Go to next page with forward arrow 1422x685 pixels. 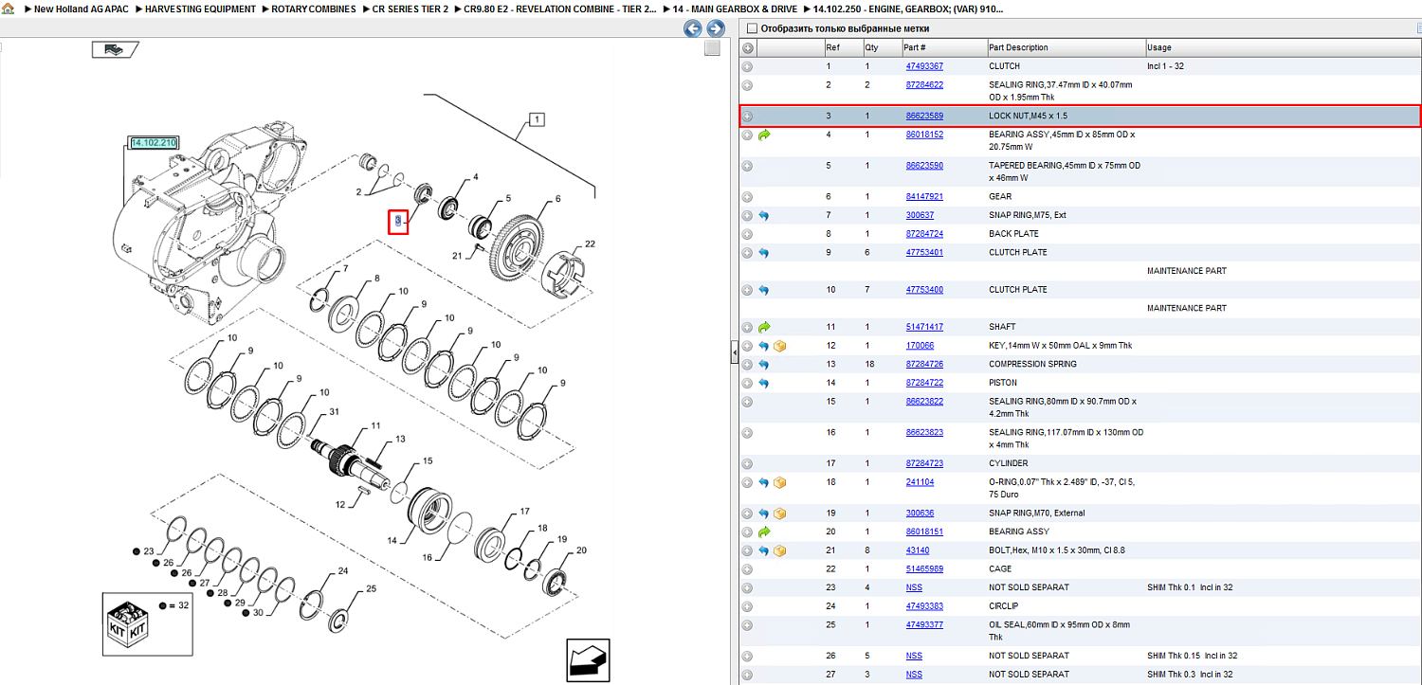tap(716, 28)
